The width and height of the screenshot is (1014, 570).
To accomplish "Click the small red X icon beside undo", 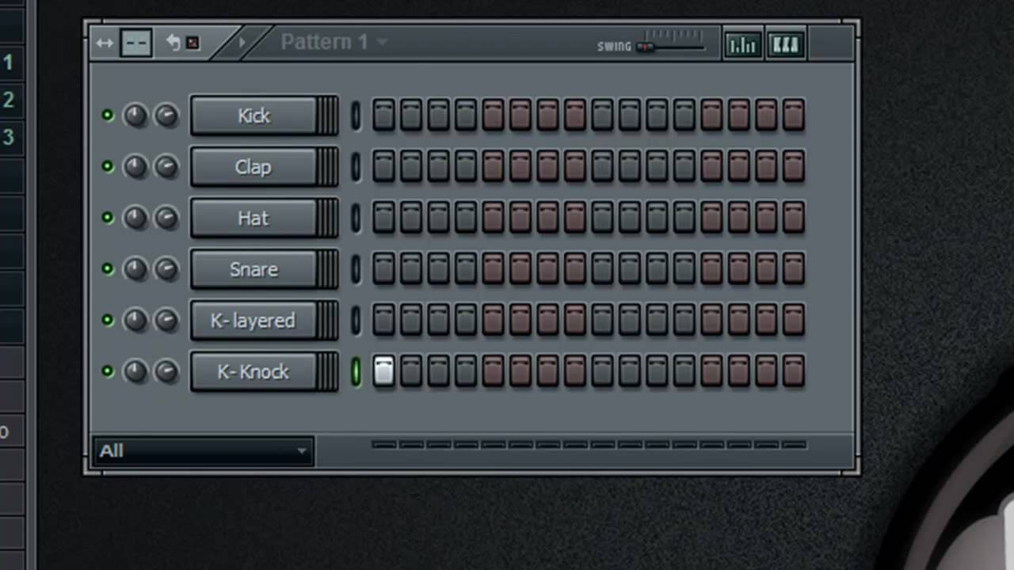I will 193,43.
